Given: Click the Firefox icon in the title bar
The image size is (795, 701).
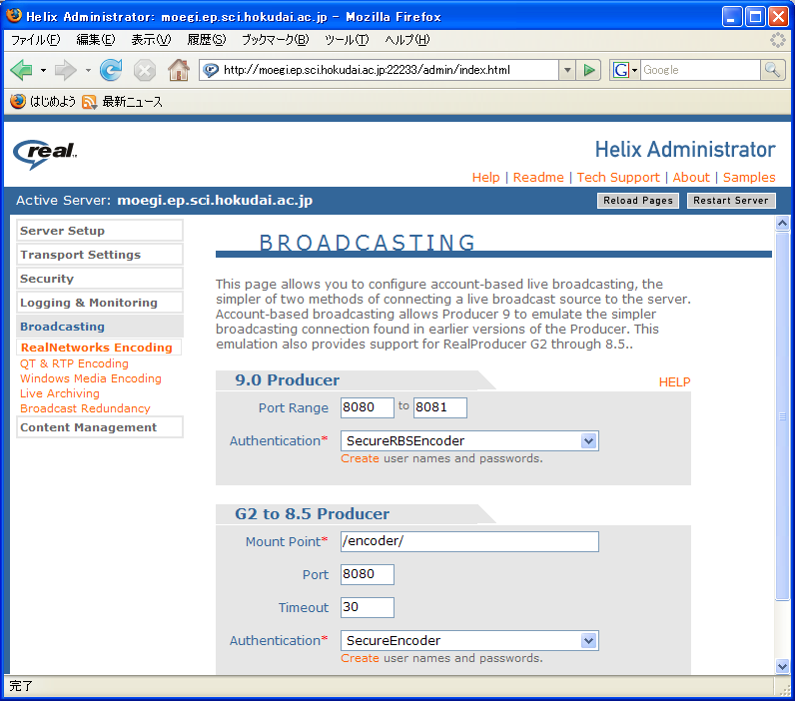Looking at the screenshot, I should pos(14,16).
